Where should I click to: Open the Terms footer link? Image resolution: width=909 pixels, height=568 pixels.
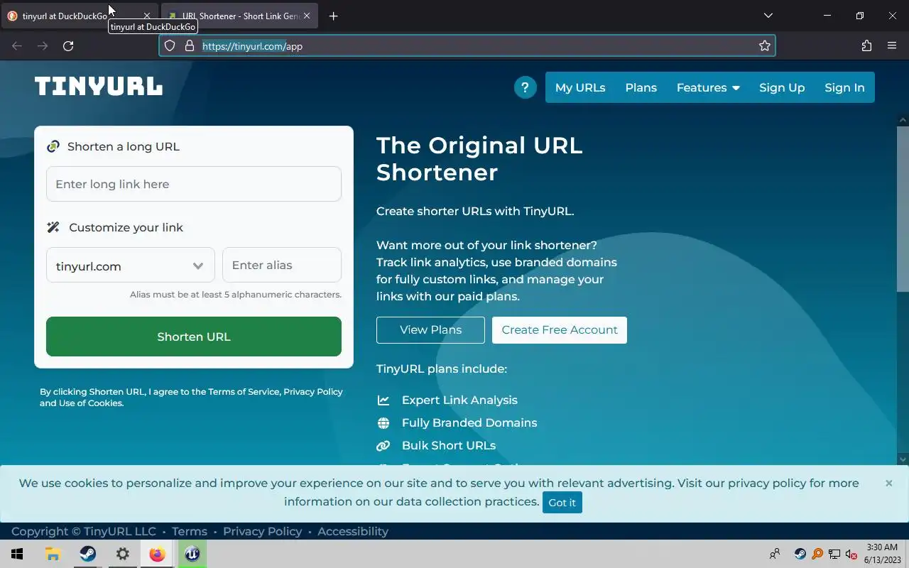pyautogui.click(x=190, y=531)
